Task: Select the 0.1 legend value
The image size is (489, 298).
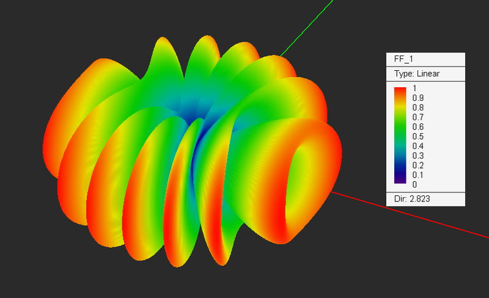Action: tap(418, 175)
